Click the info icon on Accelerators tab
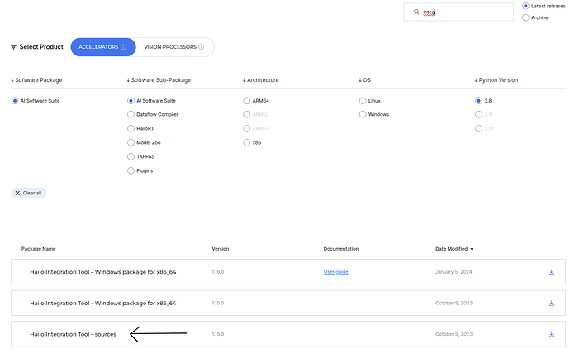Image resolution: width=570 pixels, height=349 pixels. [x=123, y=47]
